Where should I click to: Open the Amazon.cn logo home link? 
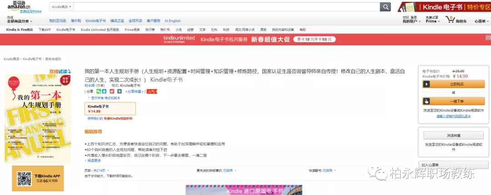coord(19,5)
